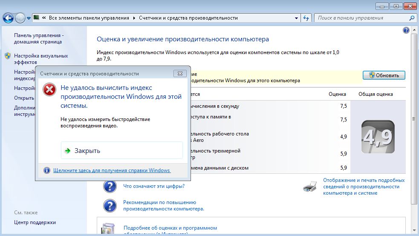Click the search magnifier icon
This screenshot has height=236, width=419.
412,18
